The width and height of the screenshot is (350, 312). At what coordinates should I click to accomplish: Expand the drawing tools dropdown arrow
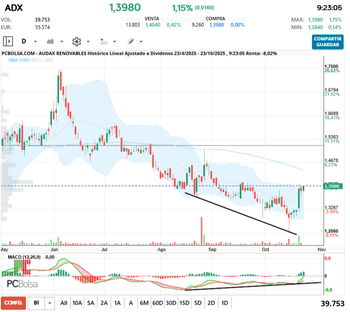[141, 42]
